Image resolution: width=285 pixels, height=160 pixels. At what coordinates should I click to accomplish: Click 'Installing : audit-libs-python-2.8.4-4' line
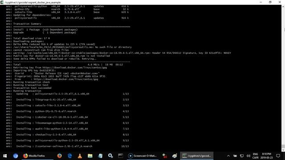(52, 129)
